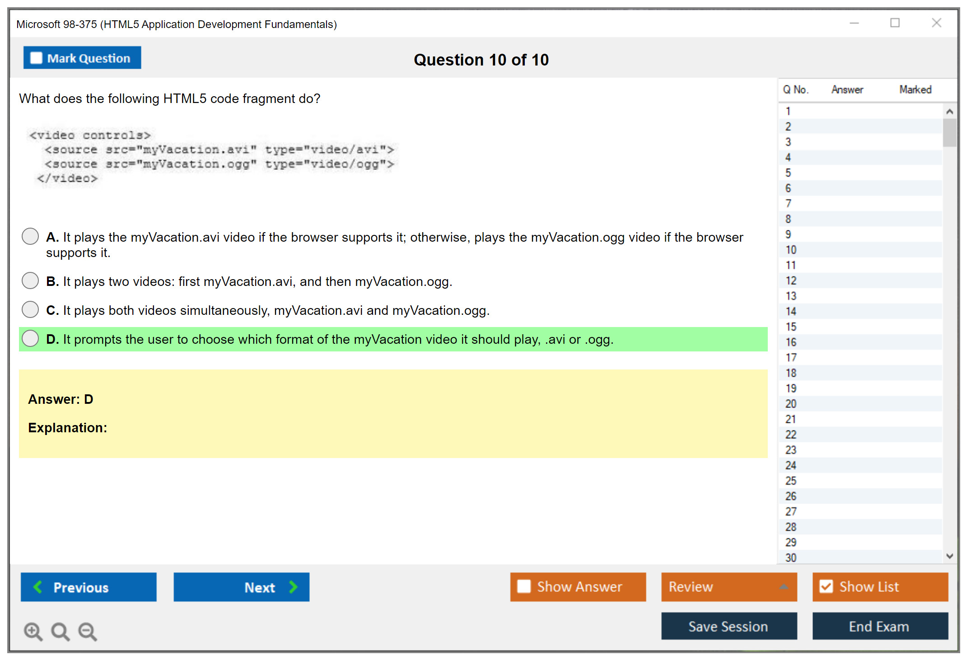
Task: Choose radio button for option D
Action: coord(30,338)
